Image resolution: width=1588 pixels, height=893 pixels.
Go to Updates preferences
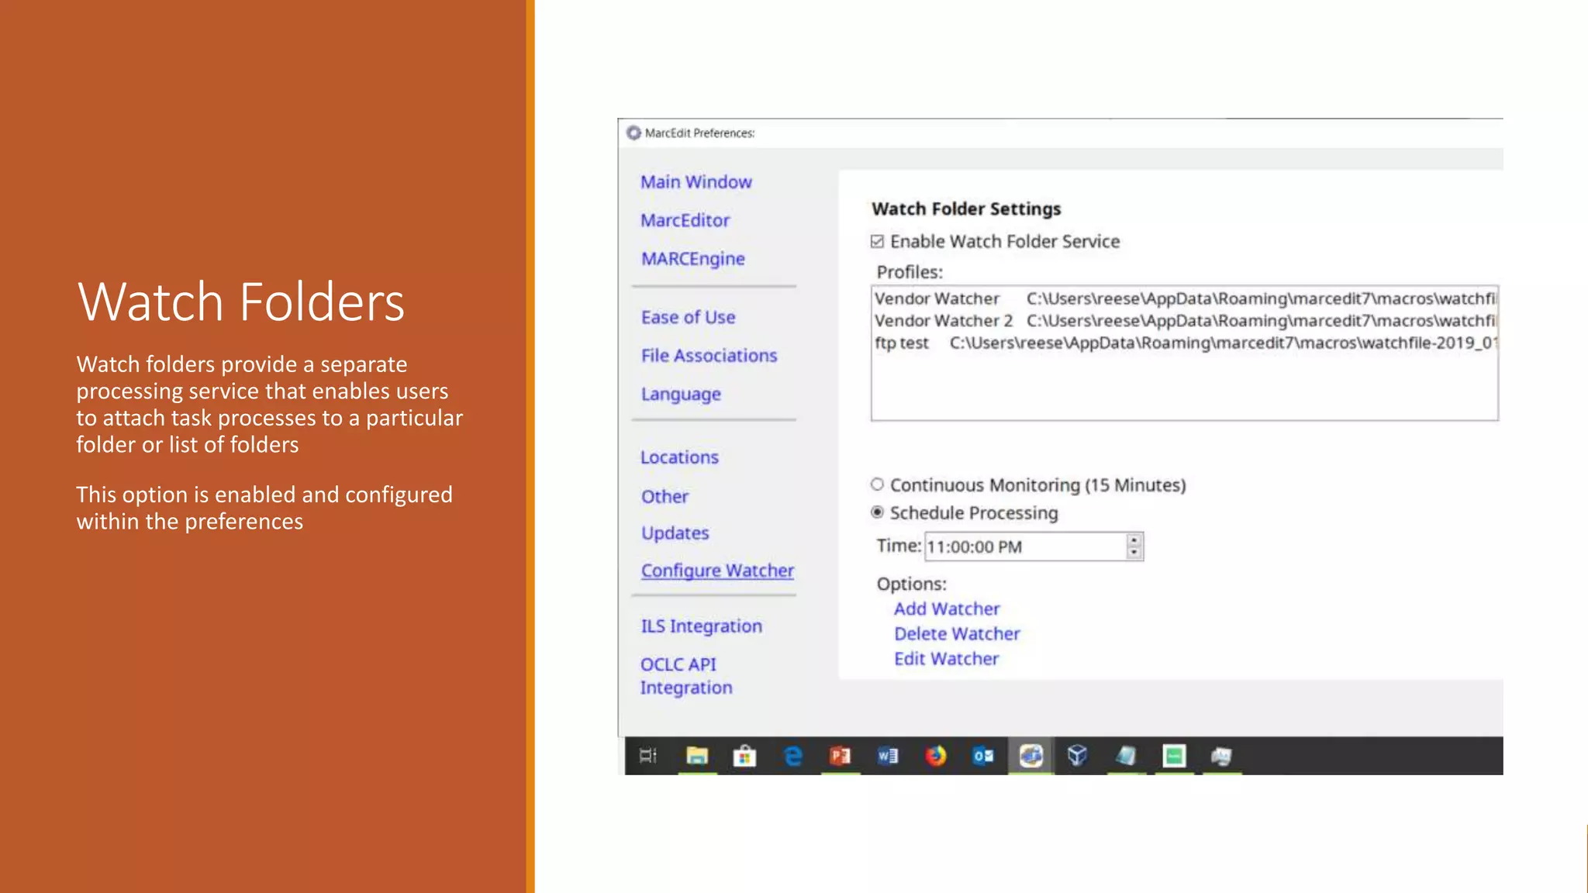coord(675,533)
